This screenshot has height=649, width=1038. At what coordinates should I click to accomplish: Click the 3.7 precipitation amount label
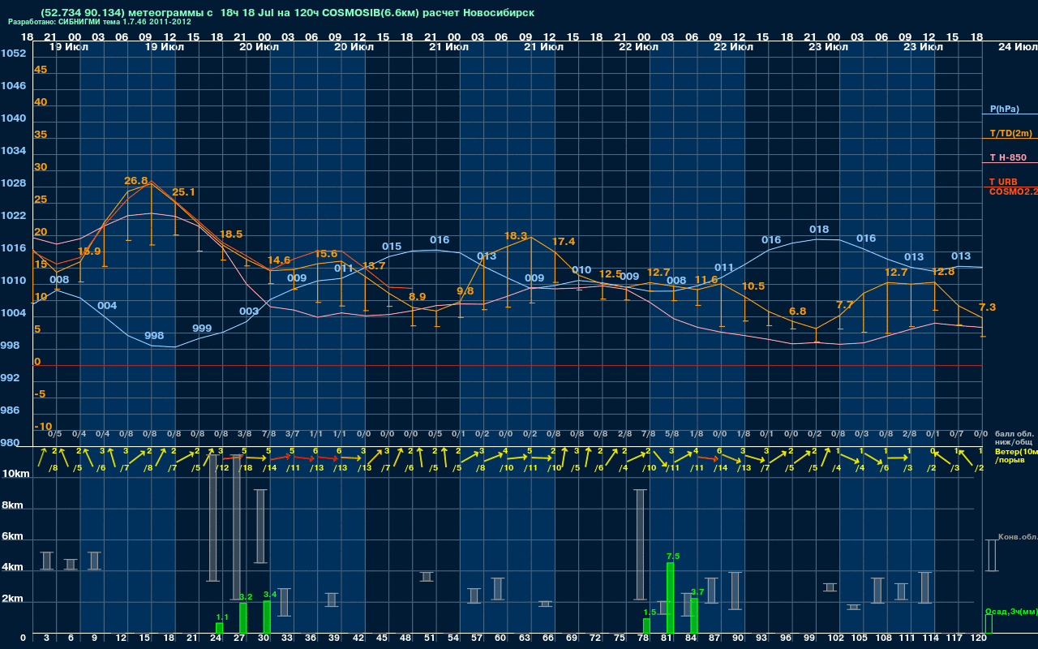(697, 592)
